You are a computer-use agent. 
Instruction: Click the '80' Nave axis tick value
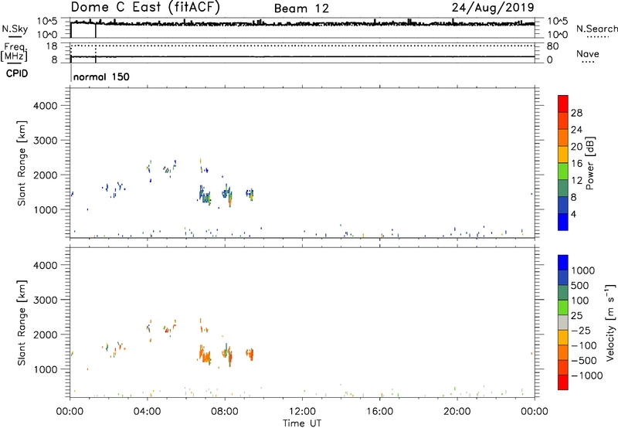click(552, 46)
